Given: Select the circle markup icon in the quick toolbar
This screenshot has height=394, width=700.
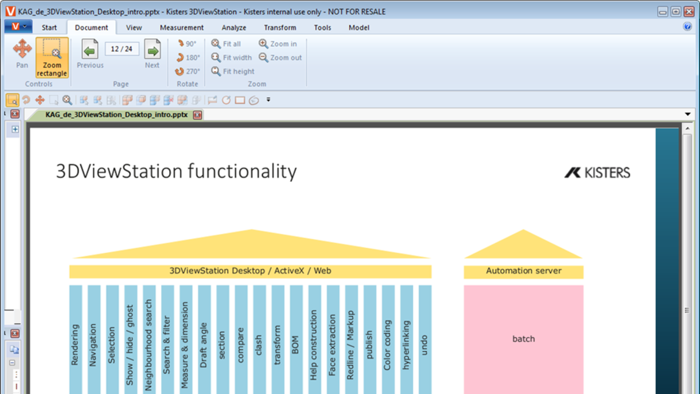Looking at the screenshot, I should 226,100.
